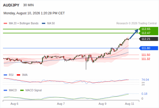
Task: Click the MACD blue legend swatch
Action: (x=5, y=90)
